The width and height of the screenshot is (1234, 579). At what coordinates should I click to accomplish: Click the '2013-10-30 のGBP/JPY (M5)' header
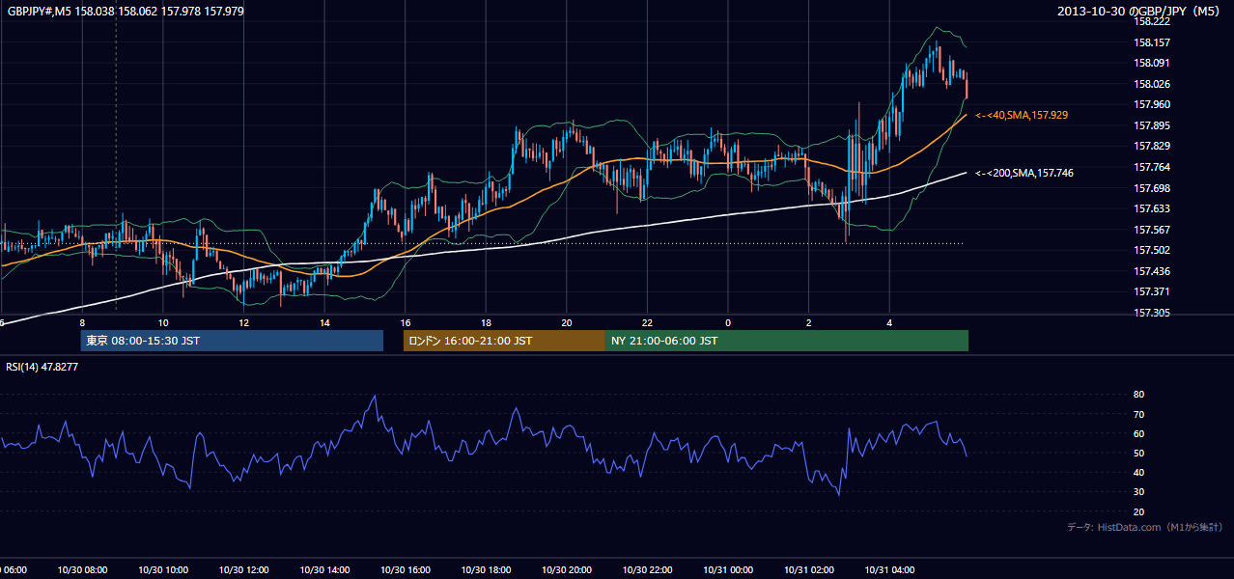[x=1140, y=12]
